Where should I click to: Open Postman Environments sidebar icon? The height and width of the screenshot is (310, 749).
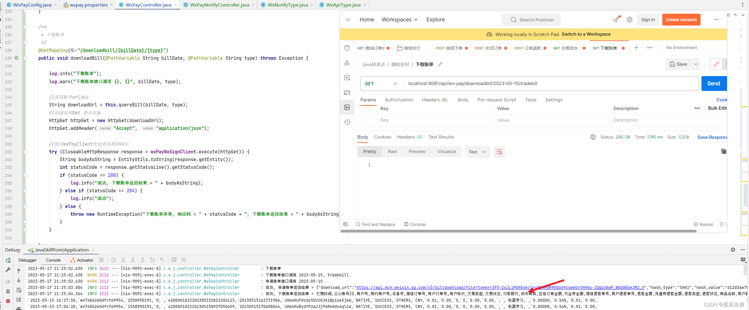347,78
